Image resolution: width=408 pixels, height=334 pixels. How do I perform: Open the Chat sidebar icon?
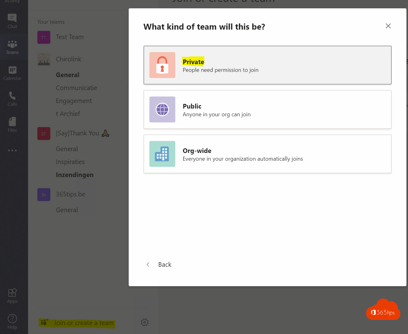point(12,21)
